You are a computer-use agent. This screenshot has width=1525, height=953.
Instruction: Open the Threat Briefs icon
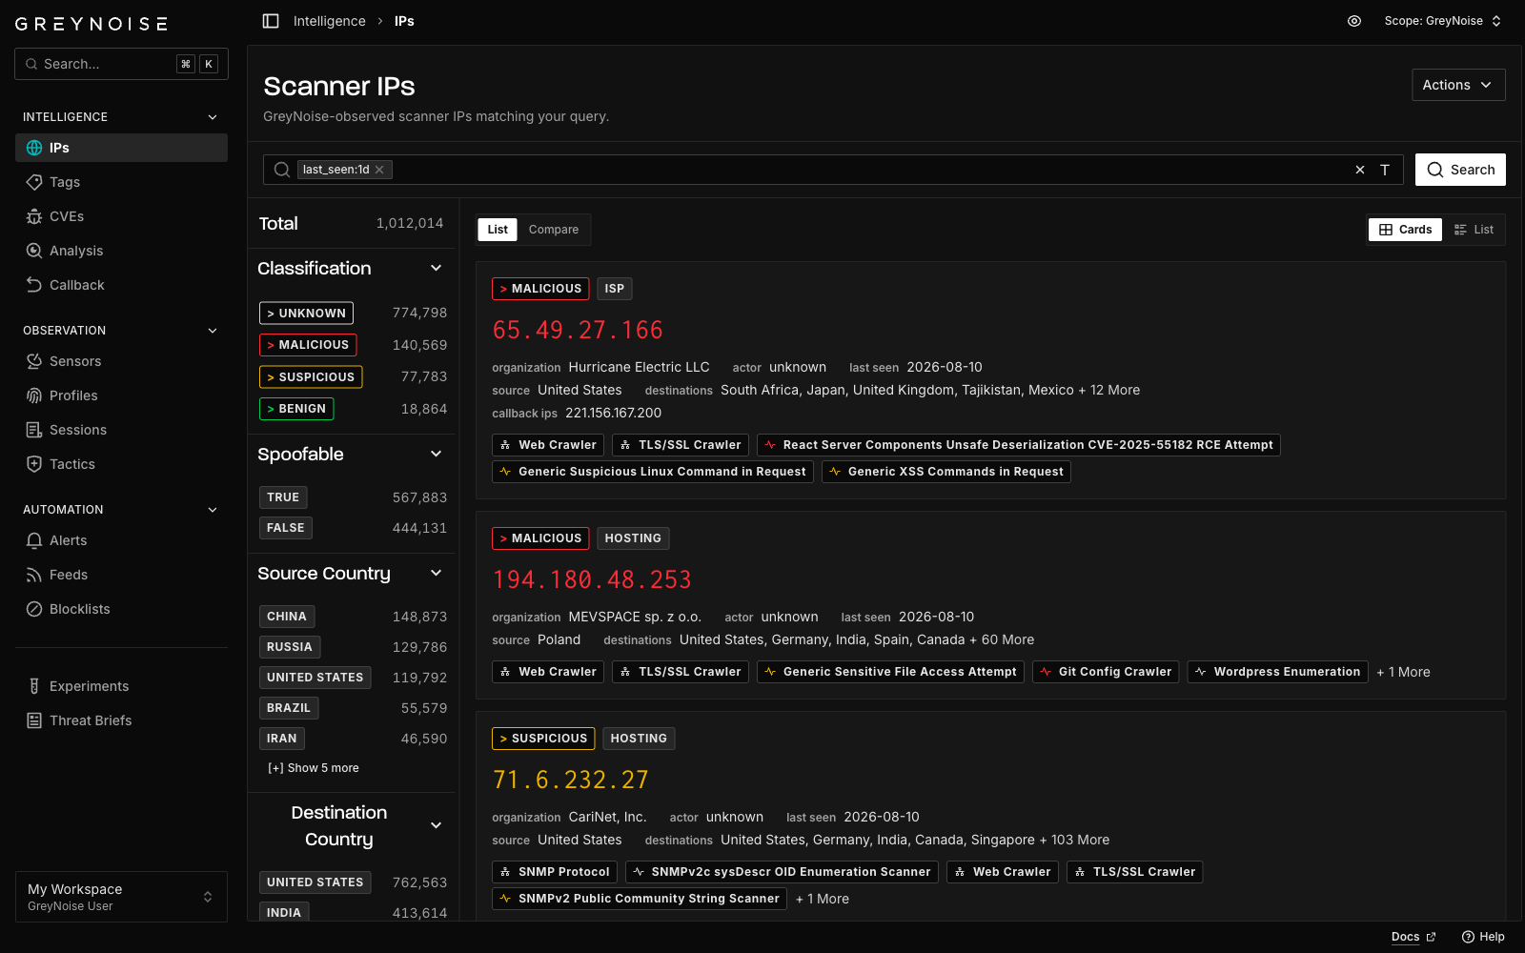point(34,720)
